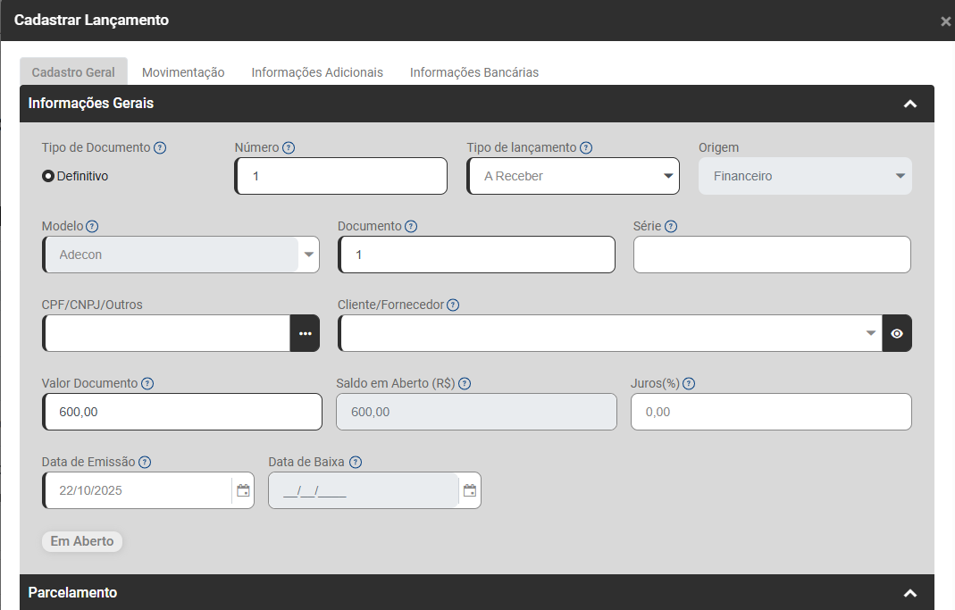The image size is (955, 610).
Task: Open calendar picker for Data de Baixa
Action: (469, 490)
